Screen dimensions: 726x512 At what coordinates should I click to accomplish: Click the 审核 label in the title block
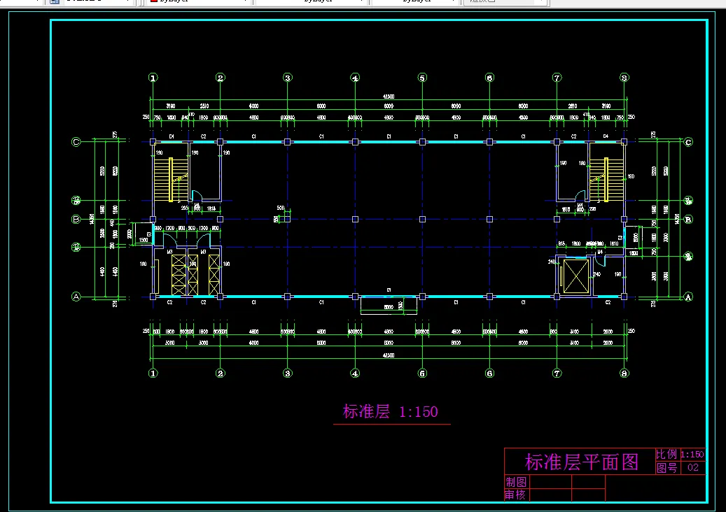516,495
